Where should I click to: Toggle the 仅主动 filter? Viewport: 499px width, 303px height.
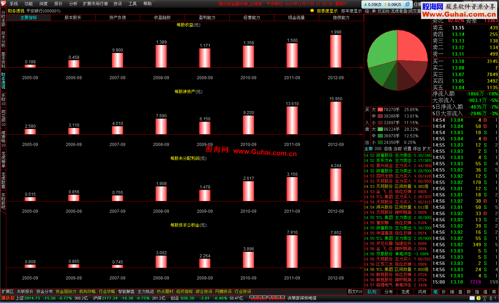click(384, 11)
